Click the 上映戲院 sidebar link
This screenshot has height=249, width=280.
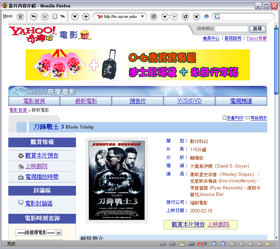pos(36,166)
